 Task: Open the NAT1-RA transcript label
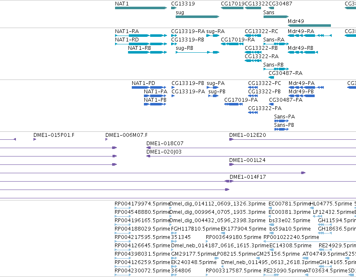(x=127, y=31)
